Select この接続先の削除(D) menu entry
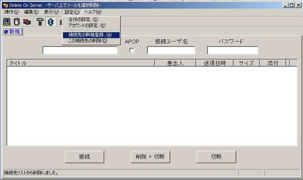The image size is (303, 180). pos(91,41)
